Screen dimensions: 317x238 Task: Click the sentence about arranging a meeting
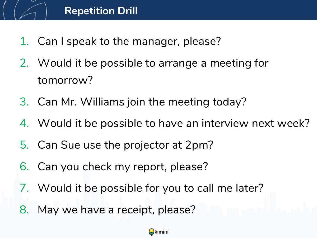[153, 71]
